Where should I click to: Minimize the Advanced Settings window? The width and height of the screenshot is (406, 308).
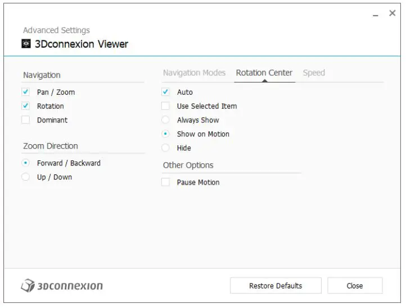(376, 14)
